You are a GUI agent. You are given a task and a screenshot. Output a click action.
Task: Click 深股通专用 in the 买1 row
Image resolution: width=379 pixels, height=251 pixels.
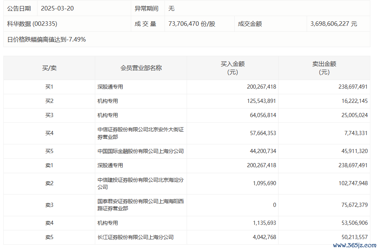(x=110, y=87)
